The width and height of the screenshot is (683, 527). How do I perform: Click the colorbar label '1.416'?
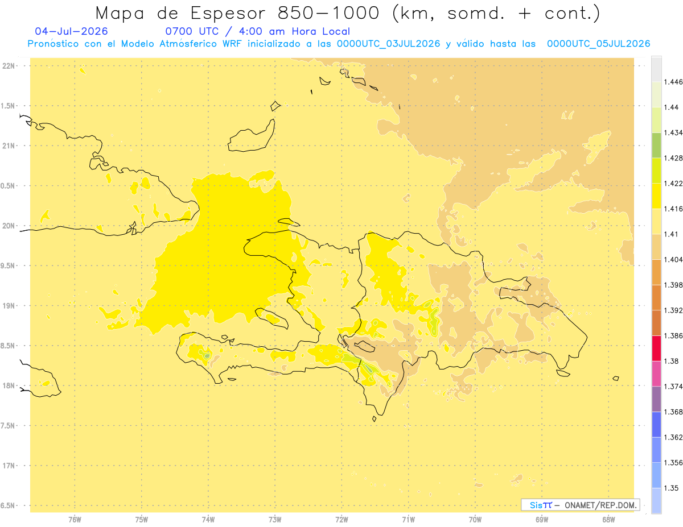point(673,209)
